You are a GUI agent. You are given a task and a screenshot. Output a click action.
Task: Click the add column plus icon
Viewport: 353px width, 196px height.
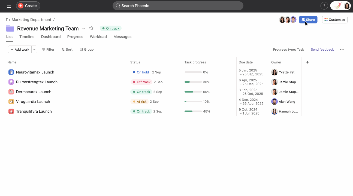coord(307,62)
